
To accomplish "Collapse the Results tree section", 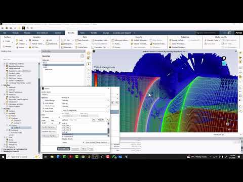I will point(2,109).
